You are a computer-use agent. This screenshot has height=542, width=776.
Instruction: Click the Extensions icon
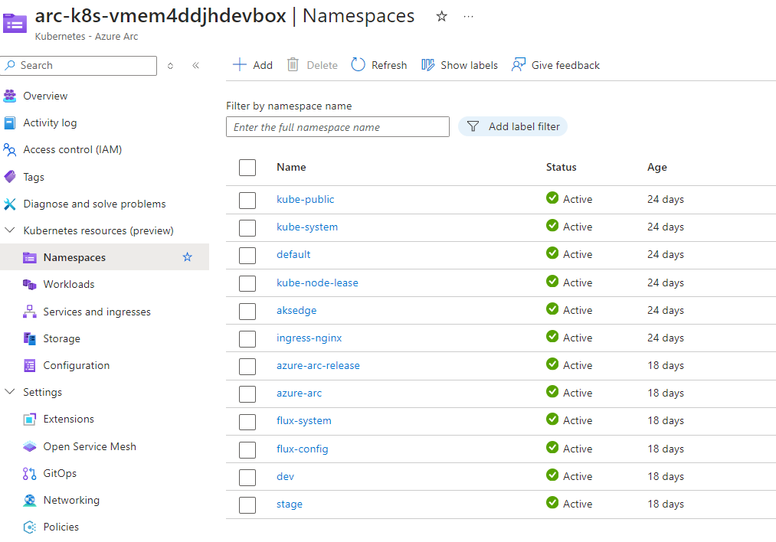(x=30, y=420)
